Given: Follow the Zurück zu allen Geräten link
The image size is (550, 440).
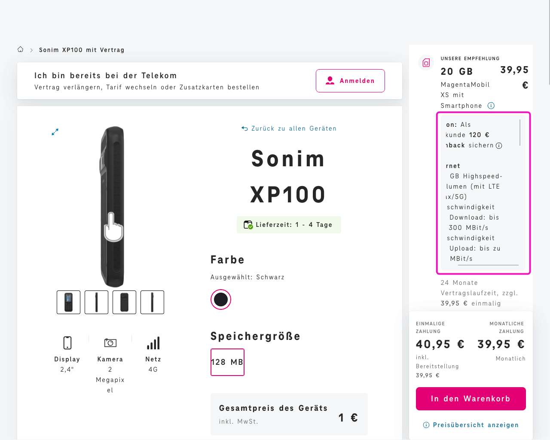Looking at the screenshot, I should click(x=293, y=128).
